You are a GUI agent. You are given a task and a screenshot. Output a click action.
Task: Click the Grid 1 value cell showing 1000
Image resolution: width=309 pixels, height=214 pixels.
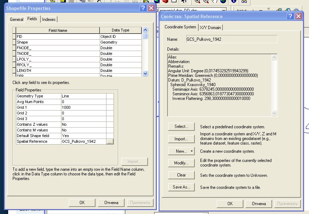(x=83, y=107)
